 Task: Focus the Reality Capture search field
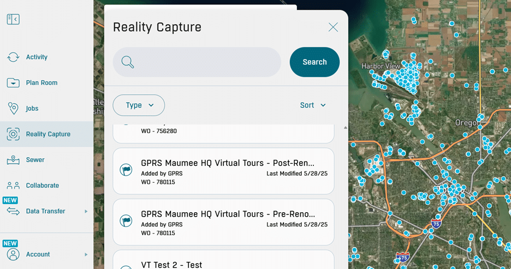pos(197,62)
